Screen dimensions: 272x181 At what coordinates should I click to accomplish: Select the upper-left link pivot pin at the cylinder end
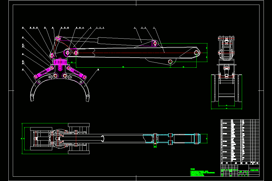58,39
